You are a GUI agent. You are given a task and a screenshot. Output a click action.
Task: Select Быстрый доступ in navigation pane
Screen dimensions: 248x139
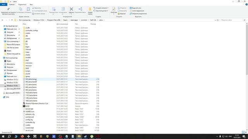11,26
